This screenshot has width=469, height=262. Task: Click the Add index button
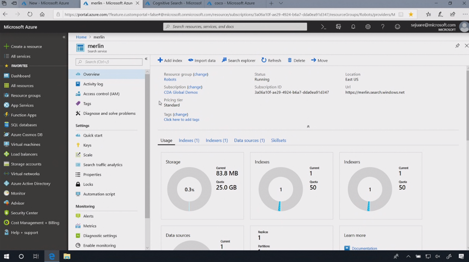[170, 60]
